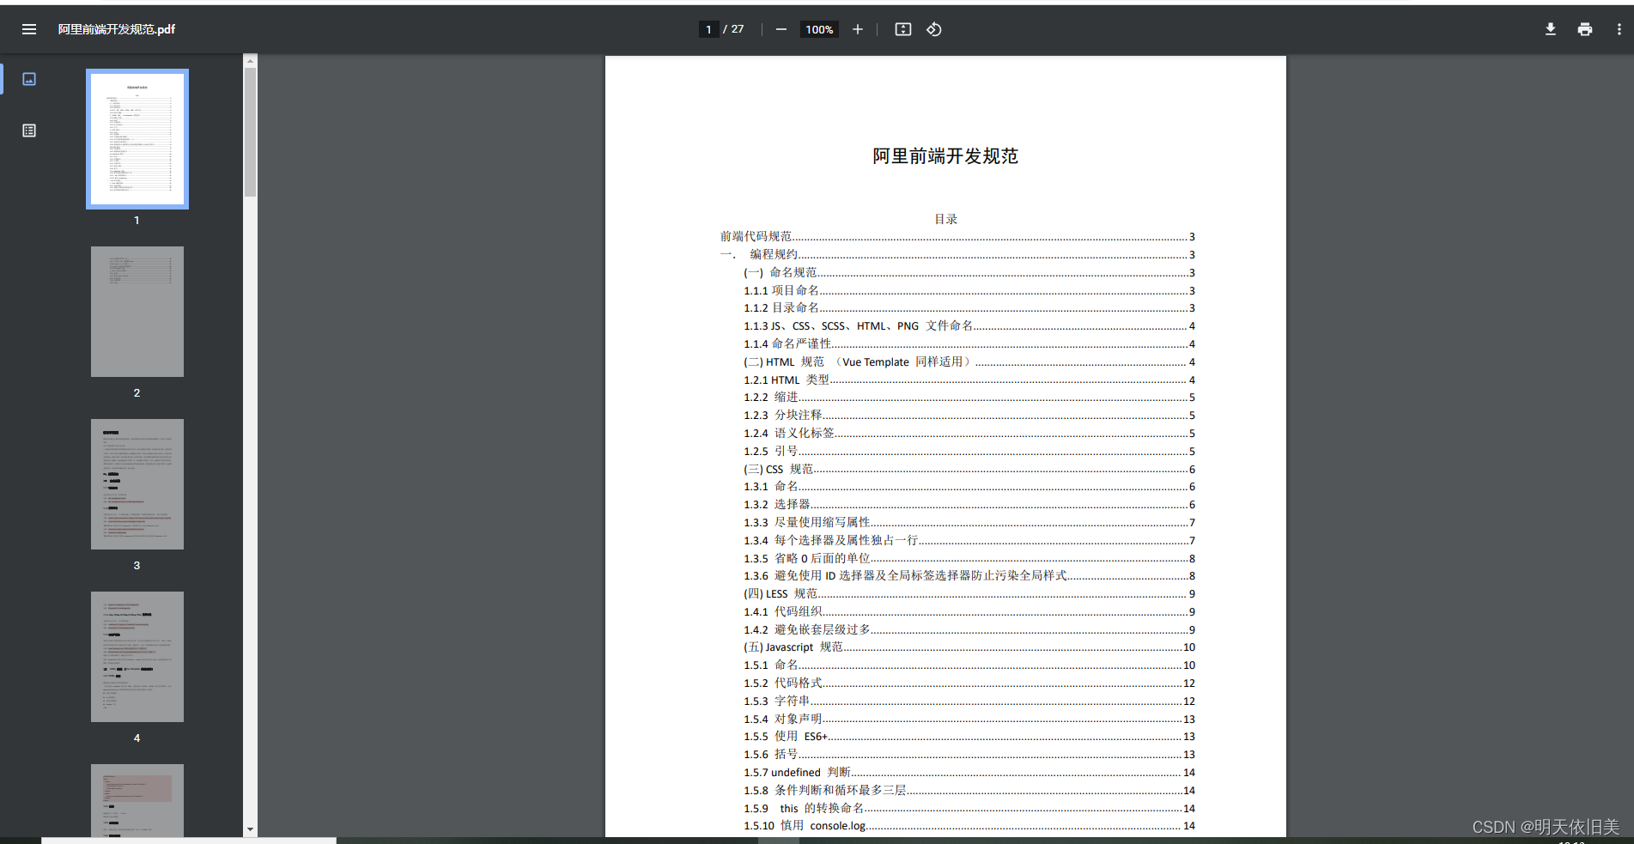Go to '(五) Javascript 规范' section entry
Image resolution: width=1634 pixels, height=844 pixels.
click(969, 647)
